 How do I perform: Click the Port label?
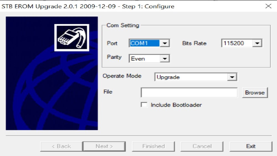point(112,43)
